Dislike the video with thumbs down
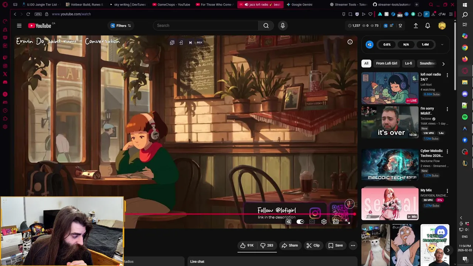This screenshot has height=266, width=473. (267, 245)
